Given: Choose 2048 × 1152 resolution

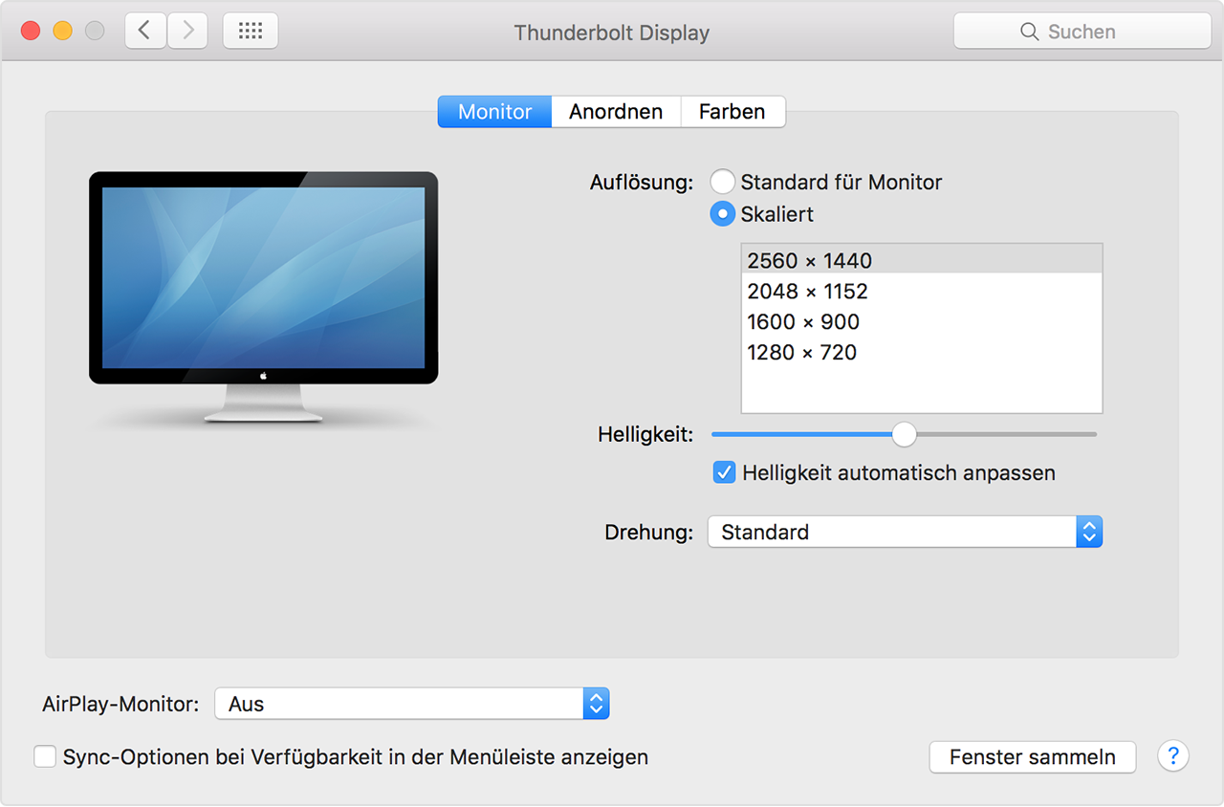Looking at the screenshot, I should coord(807,292).
